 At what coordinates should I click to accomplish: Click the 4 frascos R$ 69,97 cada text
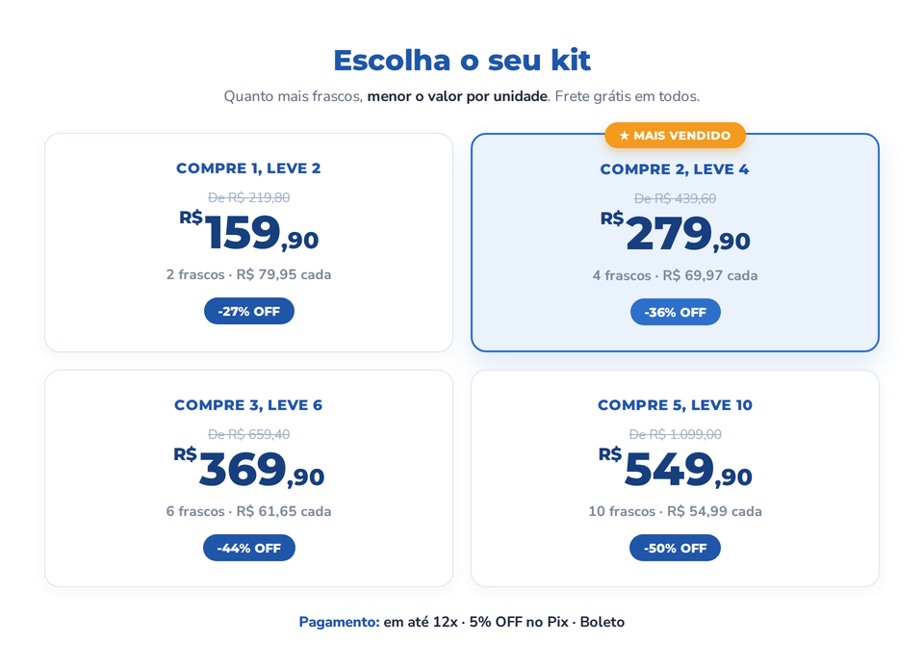pos(675,275)
